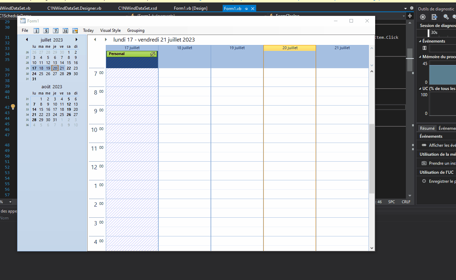Switch to C1NWindDataSet.Designer.vb tab

tap(74, 8)
